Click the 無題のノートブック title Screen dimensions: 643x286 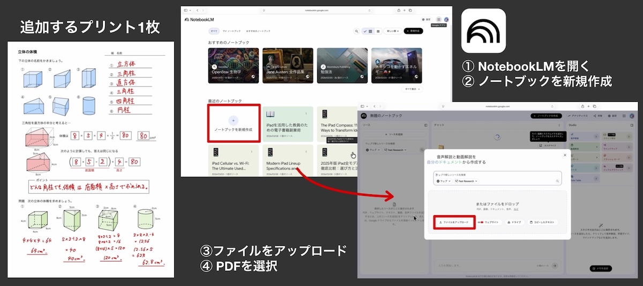click(x=386, y=116)
